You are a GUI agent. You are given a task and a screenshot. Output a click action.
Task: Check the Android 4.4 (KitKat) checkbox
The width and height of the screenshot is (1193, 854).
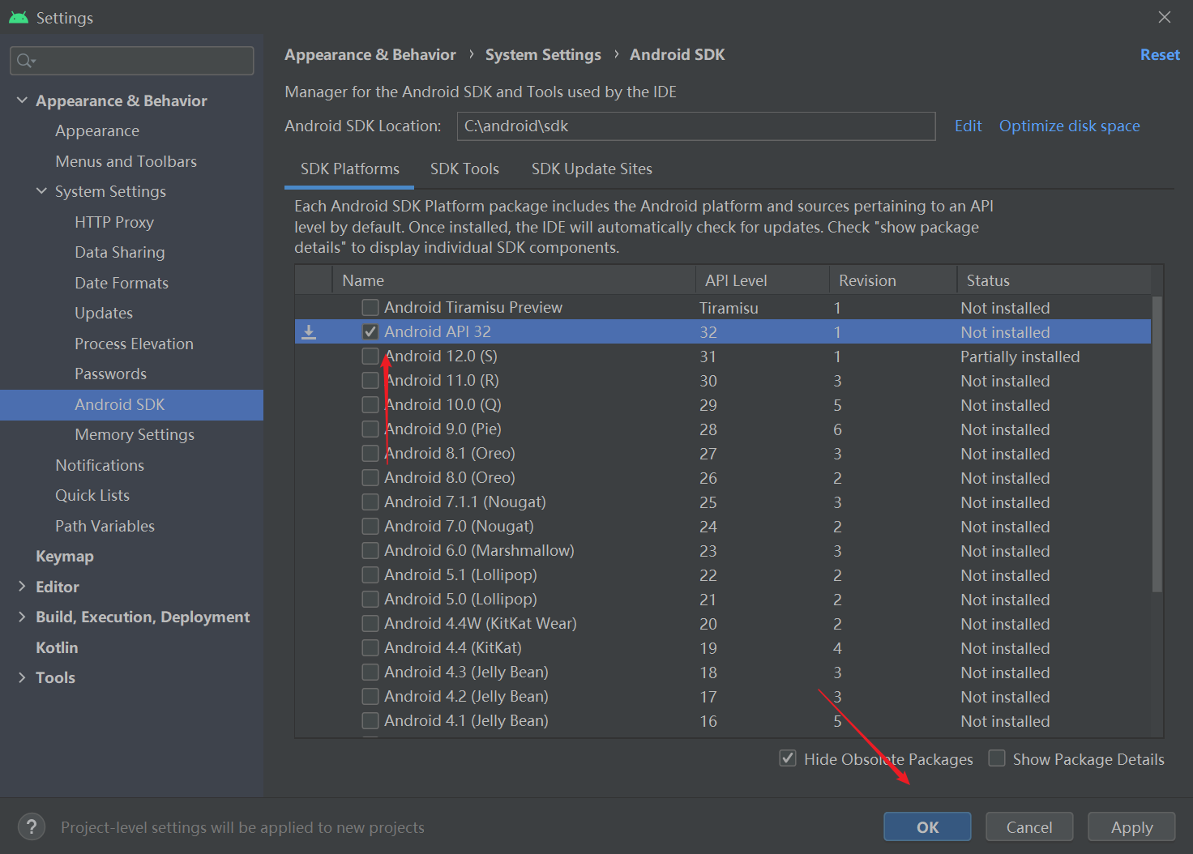(370, 647)
